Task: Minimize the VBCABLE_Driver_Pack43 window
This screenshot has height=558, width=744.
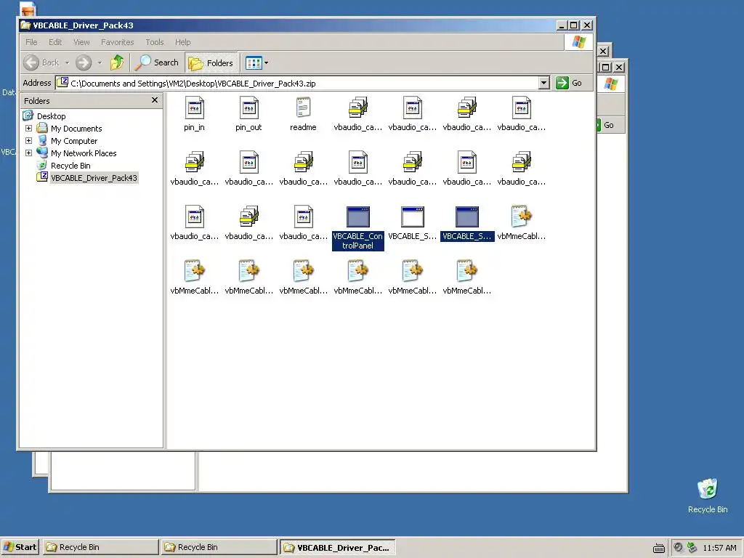Action: pos(562,25)
